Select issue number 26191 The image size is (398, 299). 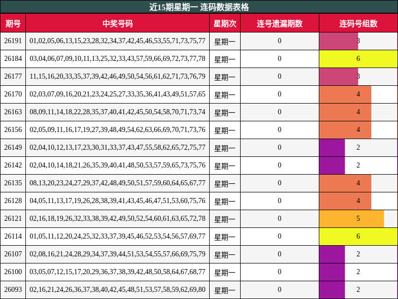13,41
